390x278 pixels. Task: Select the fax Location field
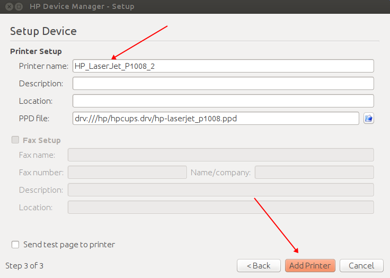coord(220,207)
